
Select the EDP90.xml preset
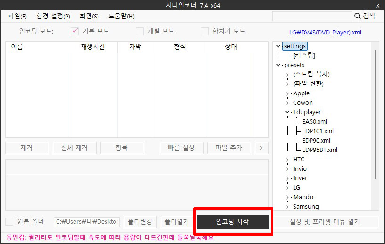tap(316, 141)
